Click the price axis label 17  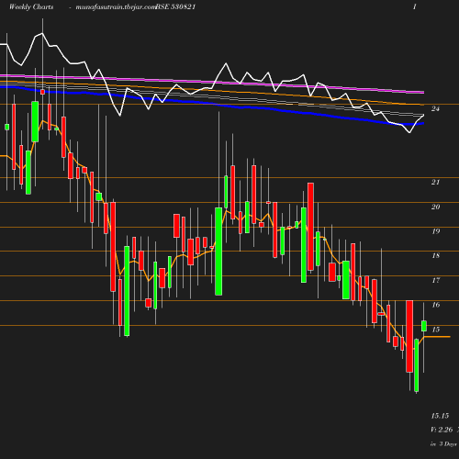435,280
